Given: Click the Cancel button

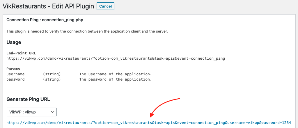Looking at the screenshot, I should click(105, 6).
